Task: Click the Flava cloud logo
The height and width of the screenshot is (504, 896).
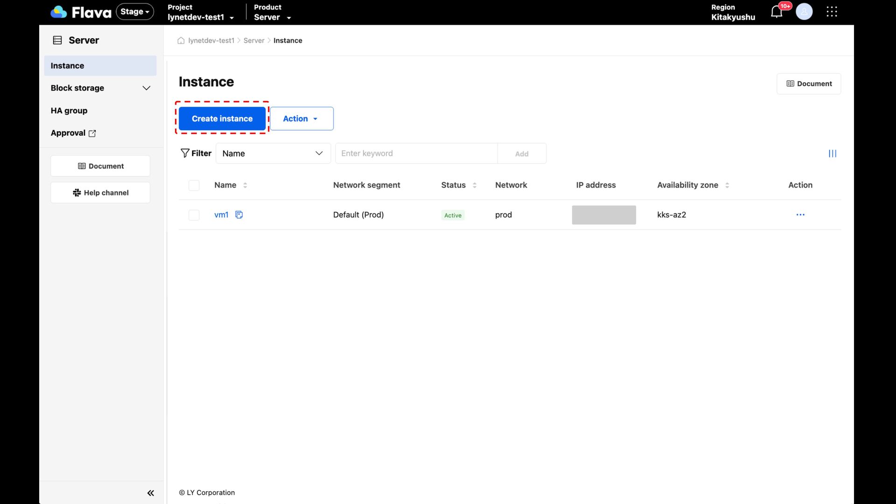Action: [x=59, y=12]
